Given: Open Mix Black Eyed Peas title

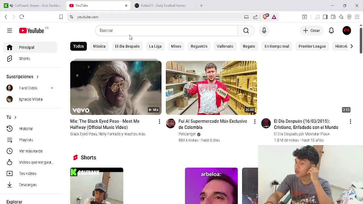Looking at the screenshot, I should tap(105, 124).
